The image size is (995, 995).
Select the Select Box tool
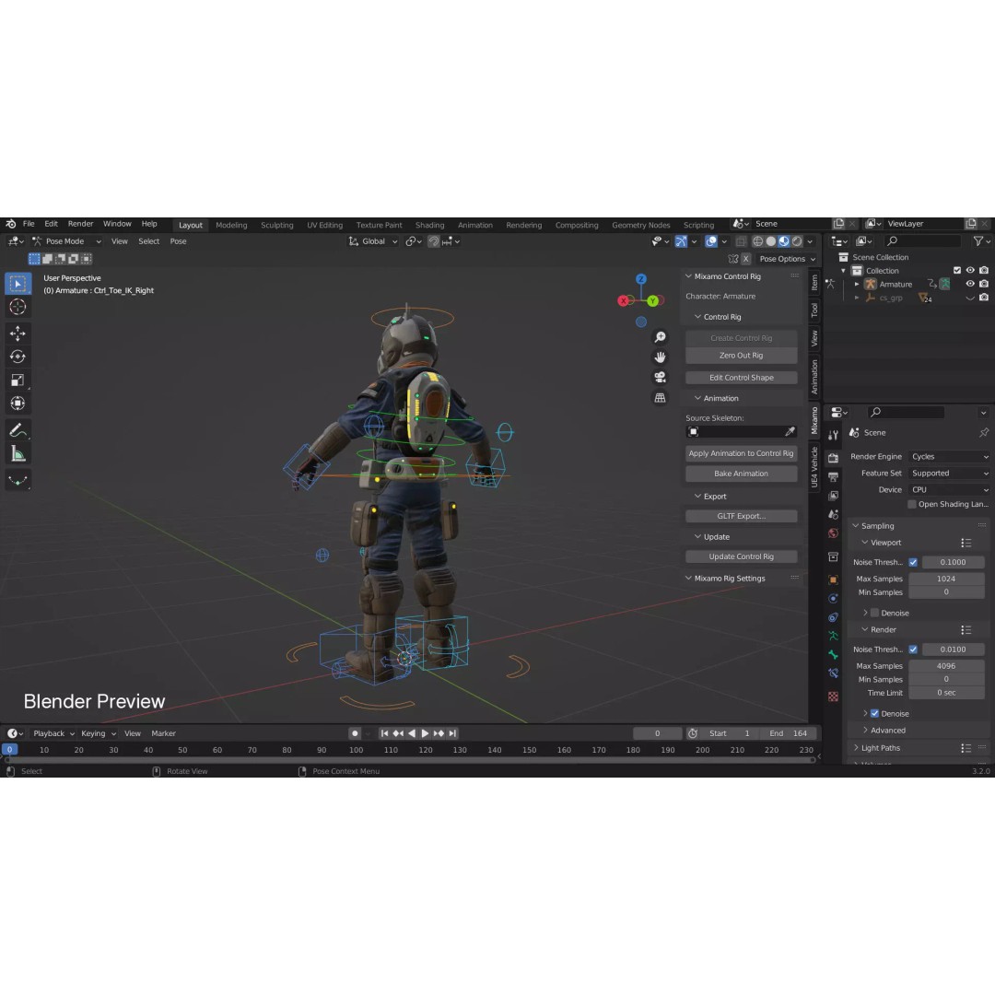tap(18, 284)
